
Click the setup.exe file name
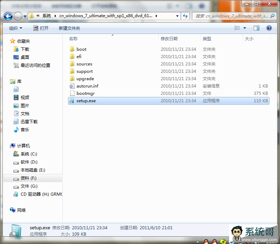(86, 101)
